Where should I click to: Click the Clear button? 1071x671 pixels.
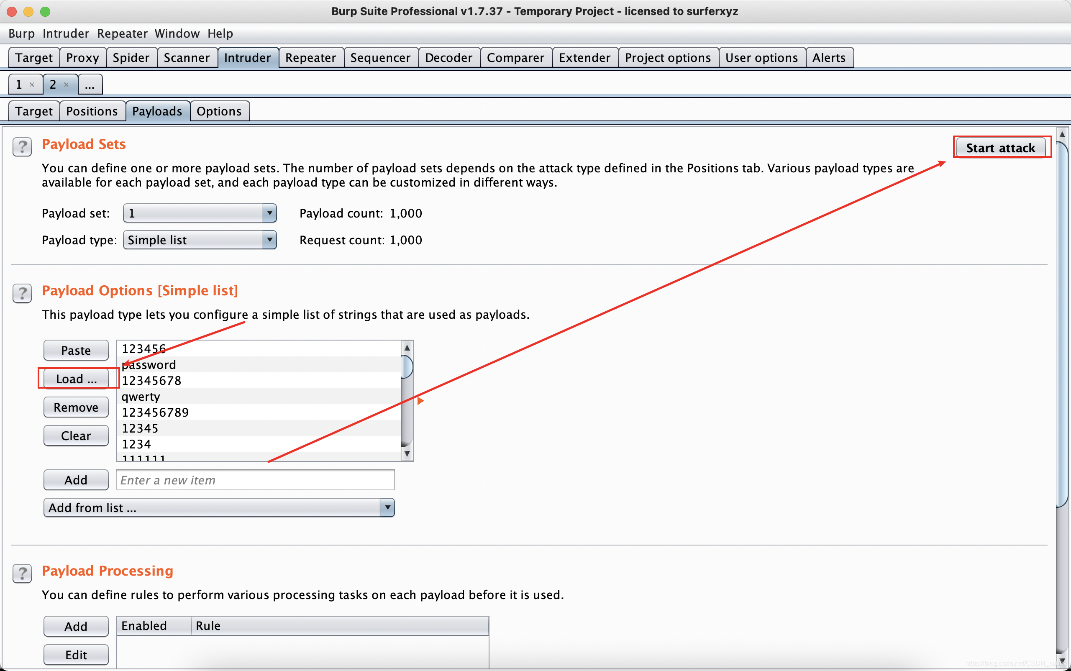coord(76,435)
